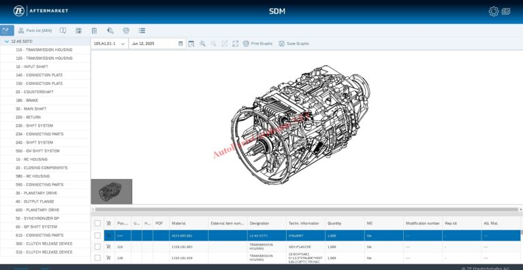Tick the checkbox for the 12 AS SOTC row

click(x=97, y=236)
